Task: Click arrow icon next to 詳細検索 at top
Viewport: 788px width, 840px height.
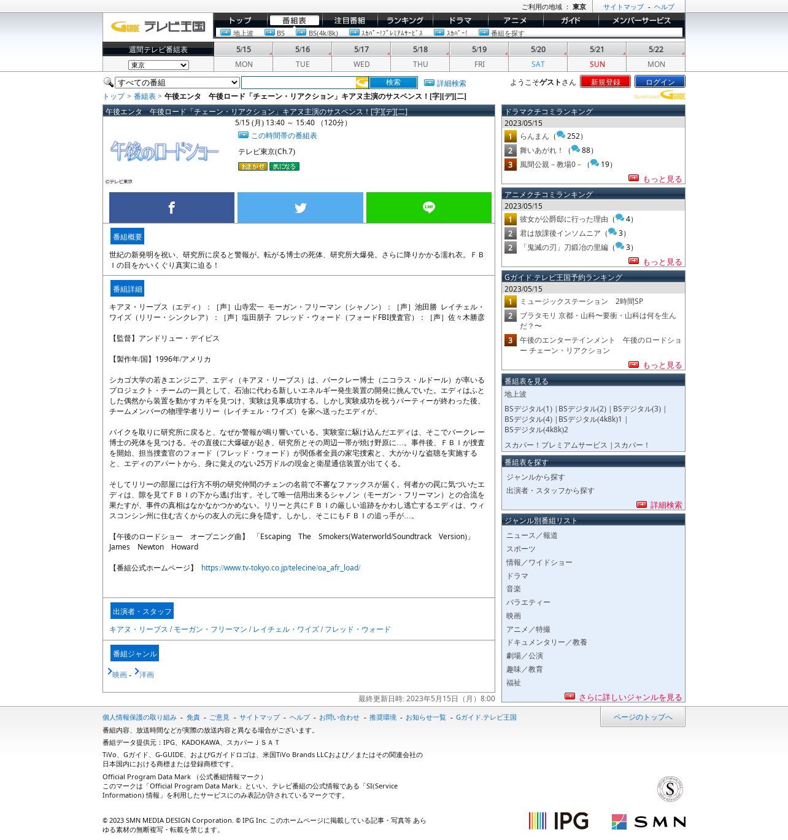Action: pos(429,83)
